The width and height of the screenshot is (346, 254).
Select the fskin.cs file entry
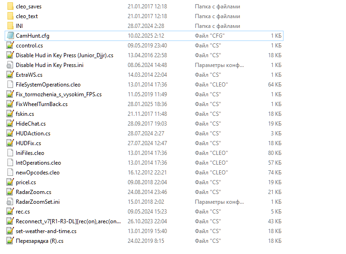click(x=25, y=114)
